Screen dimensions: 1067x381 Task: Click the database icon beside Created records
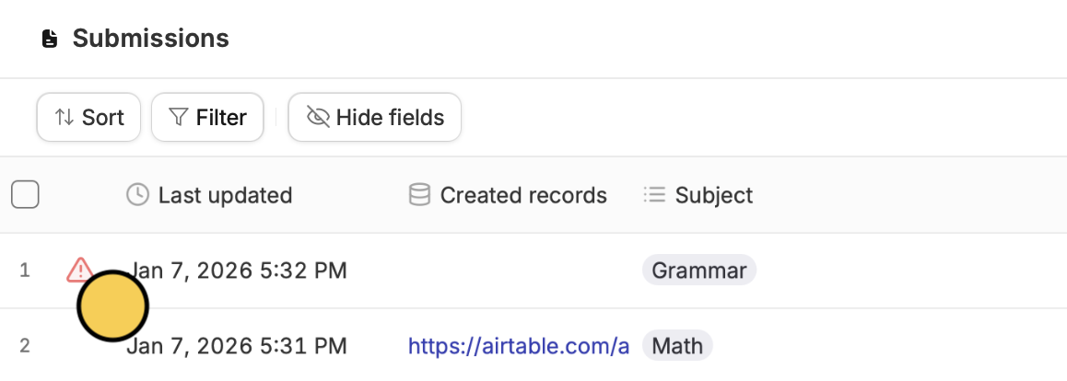tap(419, 195)
